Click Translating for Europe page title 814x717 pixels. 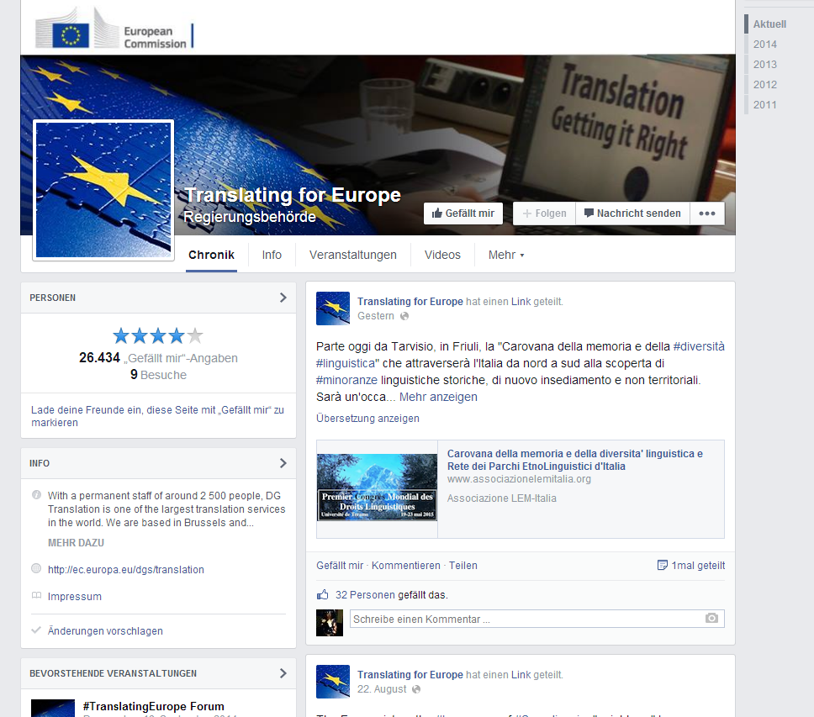point(293,195)
